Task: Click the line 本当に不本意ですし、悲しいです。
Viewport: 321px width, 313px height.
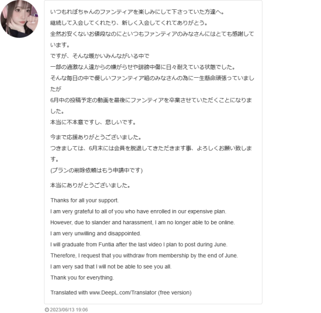Action: tap(93, 122)
